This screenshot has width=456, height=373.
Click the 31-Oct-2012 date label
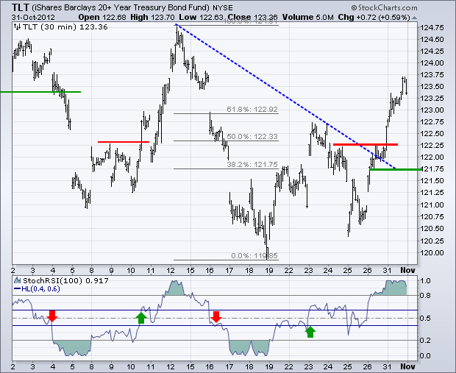(x=33, y=17)
